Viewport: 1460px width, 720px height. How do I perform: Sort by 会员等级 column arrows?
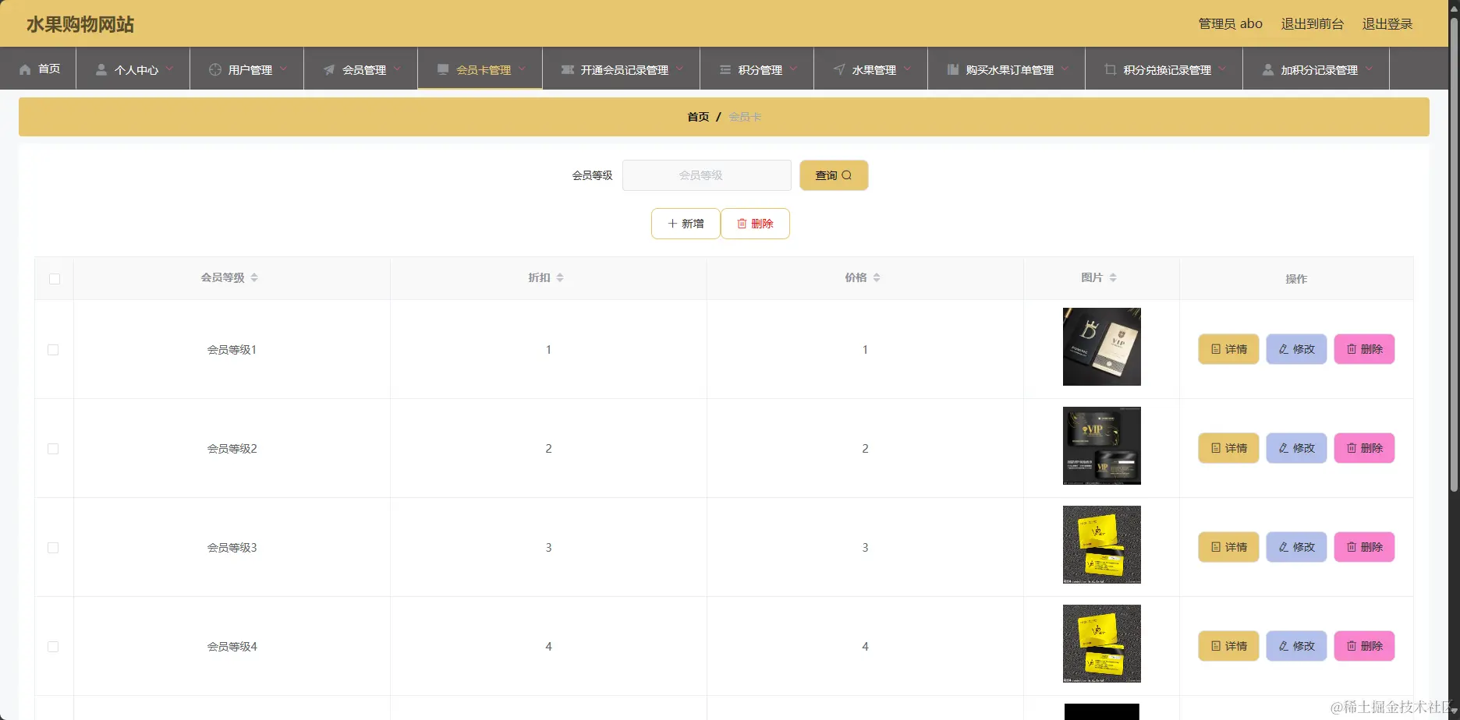tap(254, 277)
